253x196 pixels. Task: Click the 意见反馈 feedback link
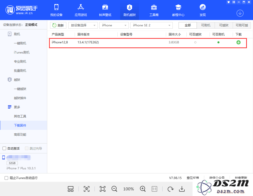[x=193, y=178]
